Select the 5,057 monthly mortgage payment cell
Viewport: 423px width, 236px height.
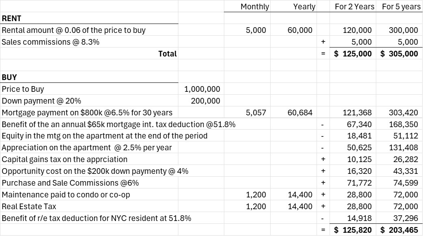click(256, 113)
